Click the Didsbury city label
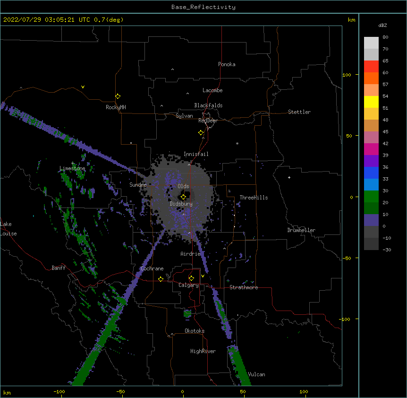407x398 pixels. [181, 204]
